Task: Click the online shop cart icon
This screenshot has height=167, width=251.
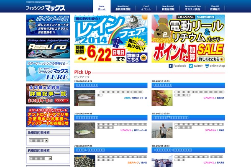Action: point(207,66)
